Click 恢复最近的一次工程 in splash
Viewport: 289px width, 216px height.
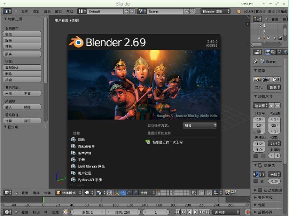coord(167,142)
